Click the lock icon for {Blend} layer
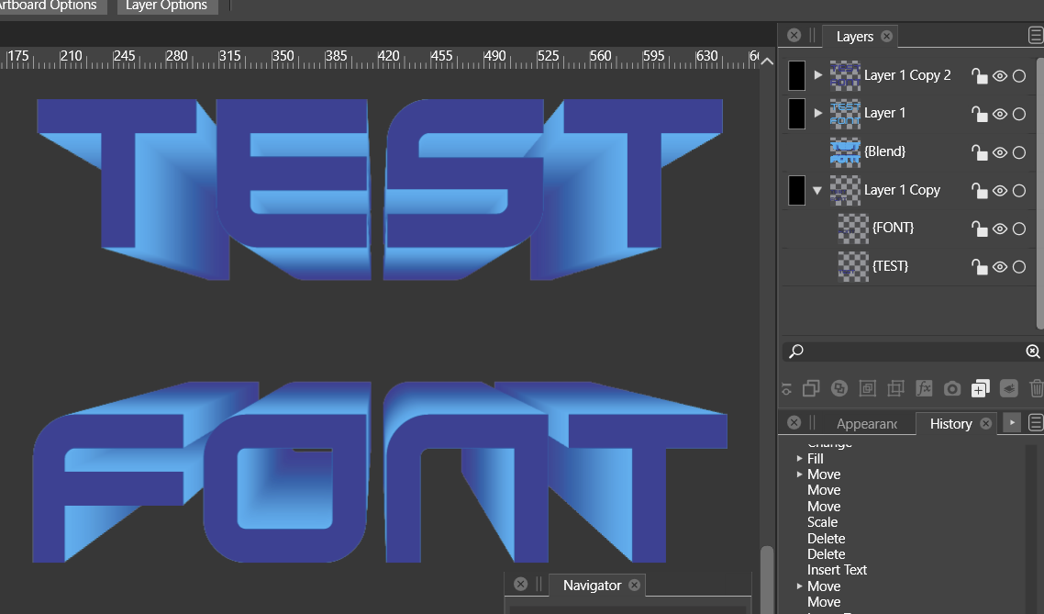 click(980, 152)
